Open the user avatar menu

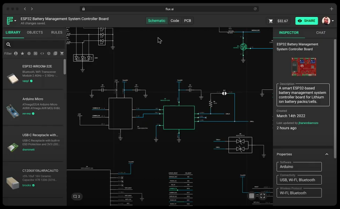point(326,20)
